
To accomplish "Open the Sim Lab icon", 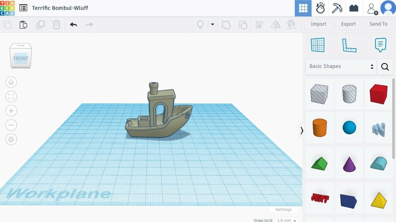I will 320,8.
